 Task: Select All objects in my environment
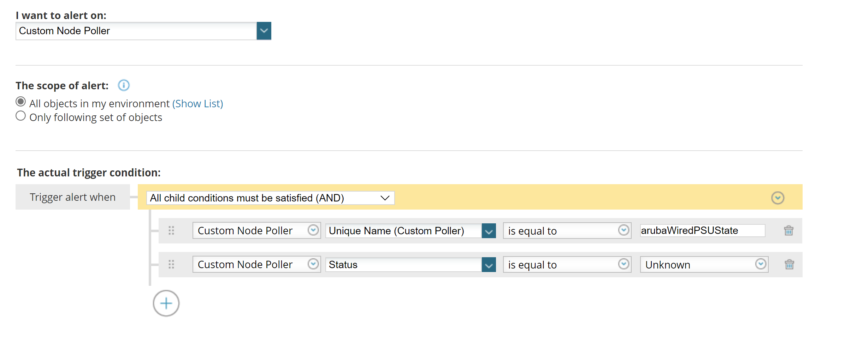(21, 102)
